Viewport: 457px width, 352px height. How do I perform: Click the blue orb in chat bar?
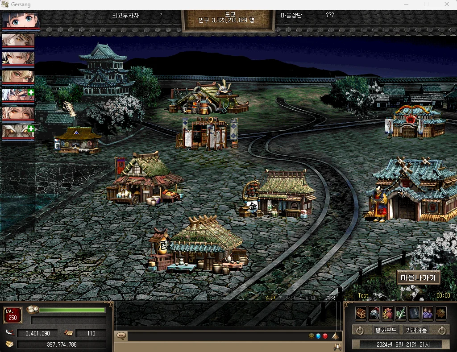[318, 336]
